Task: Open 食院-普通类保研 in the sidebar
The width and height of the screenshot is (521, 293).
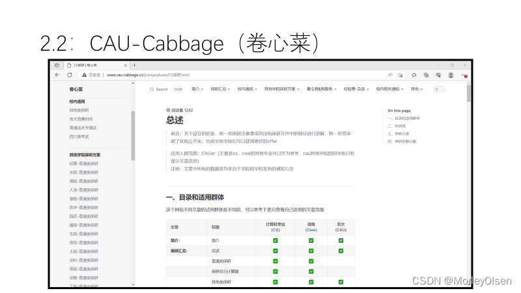Action: [x=84, y=199]
